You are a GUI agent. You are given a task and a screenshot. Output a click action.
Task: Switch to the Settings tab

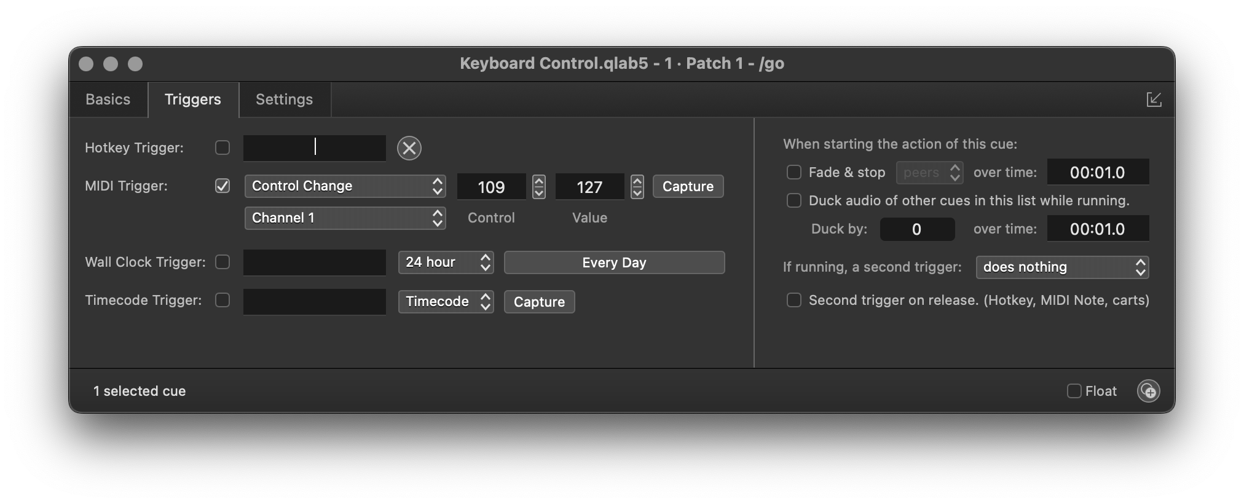pos(284,99)
